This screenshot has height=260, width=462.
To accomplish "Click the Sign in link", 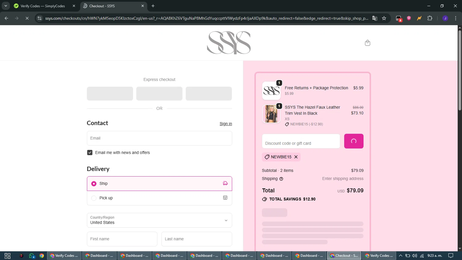I will pyautogui.click(x=226, y=124).
